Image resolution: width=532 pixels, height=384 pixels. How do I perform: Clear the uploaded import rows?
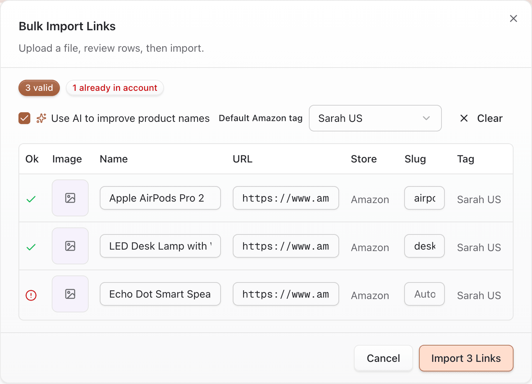tap(481, 118)
